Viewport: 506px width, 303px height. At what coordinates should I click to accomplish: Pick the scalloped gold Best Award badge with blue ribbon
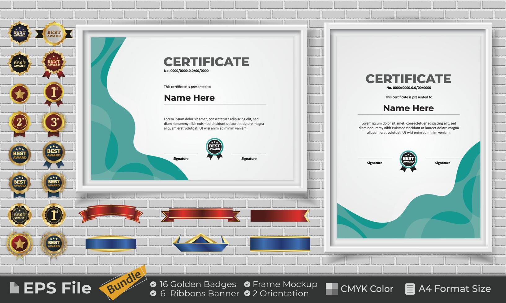[x=20, y=184]
